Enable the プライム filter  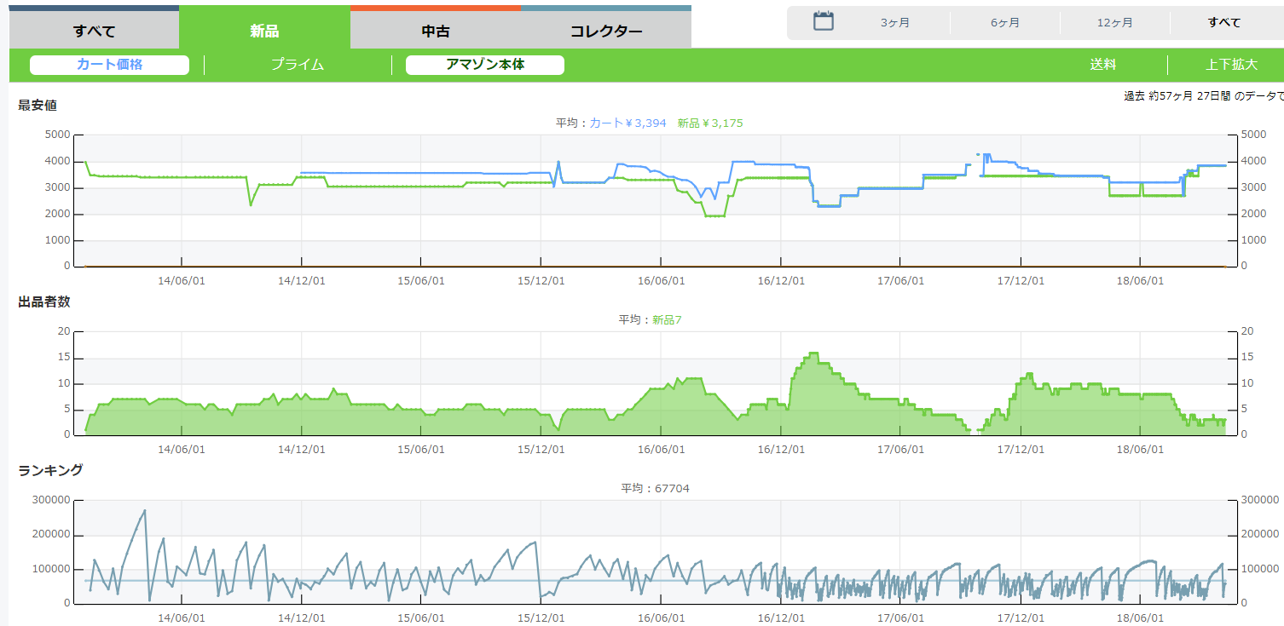tap(298, 65)
